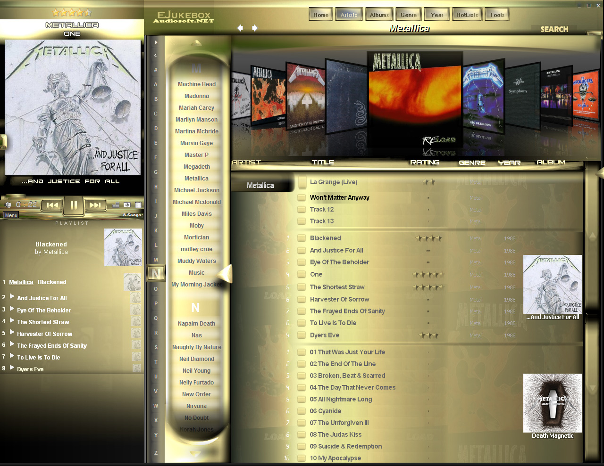
Task: Click the SEARCH button
Action: (x=554, y=29)
